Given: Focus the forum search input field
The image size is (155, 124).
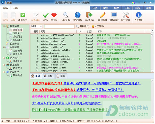Looking at the screenshot, I should [59, 26].
